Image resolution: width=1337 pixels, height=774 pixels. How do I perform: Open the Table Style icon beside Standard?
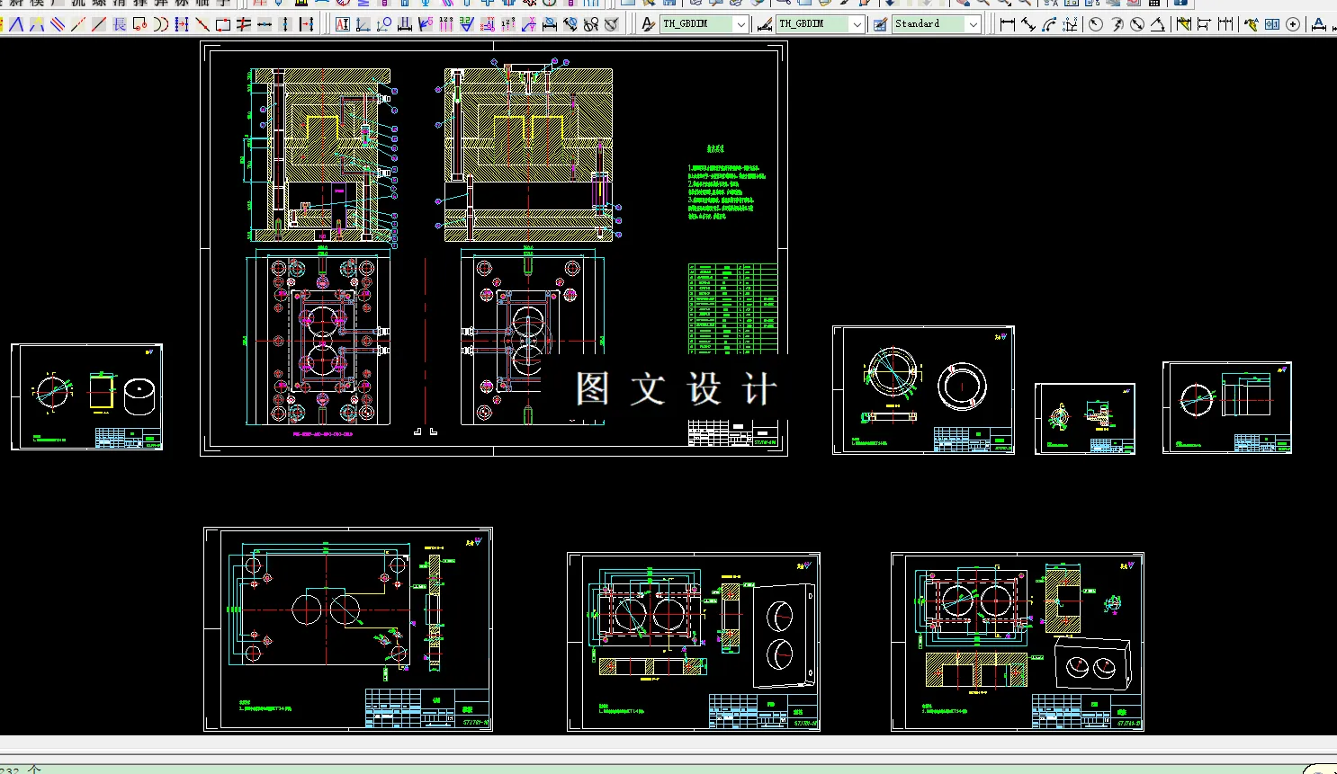[880, 24]
